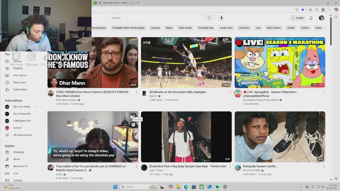Screen dimensions: 340x191
Task: Toggle captions on the Saxzu video preview
Action: pyautogui.click(x=133, y=125)
